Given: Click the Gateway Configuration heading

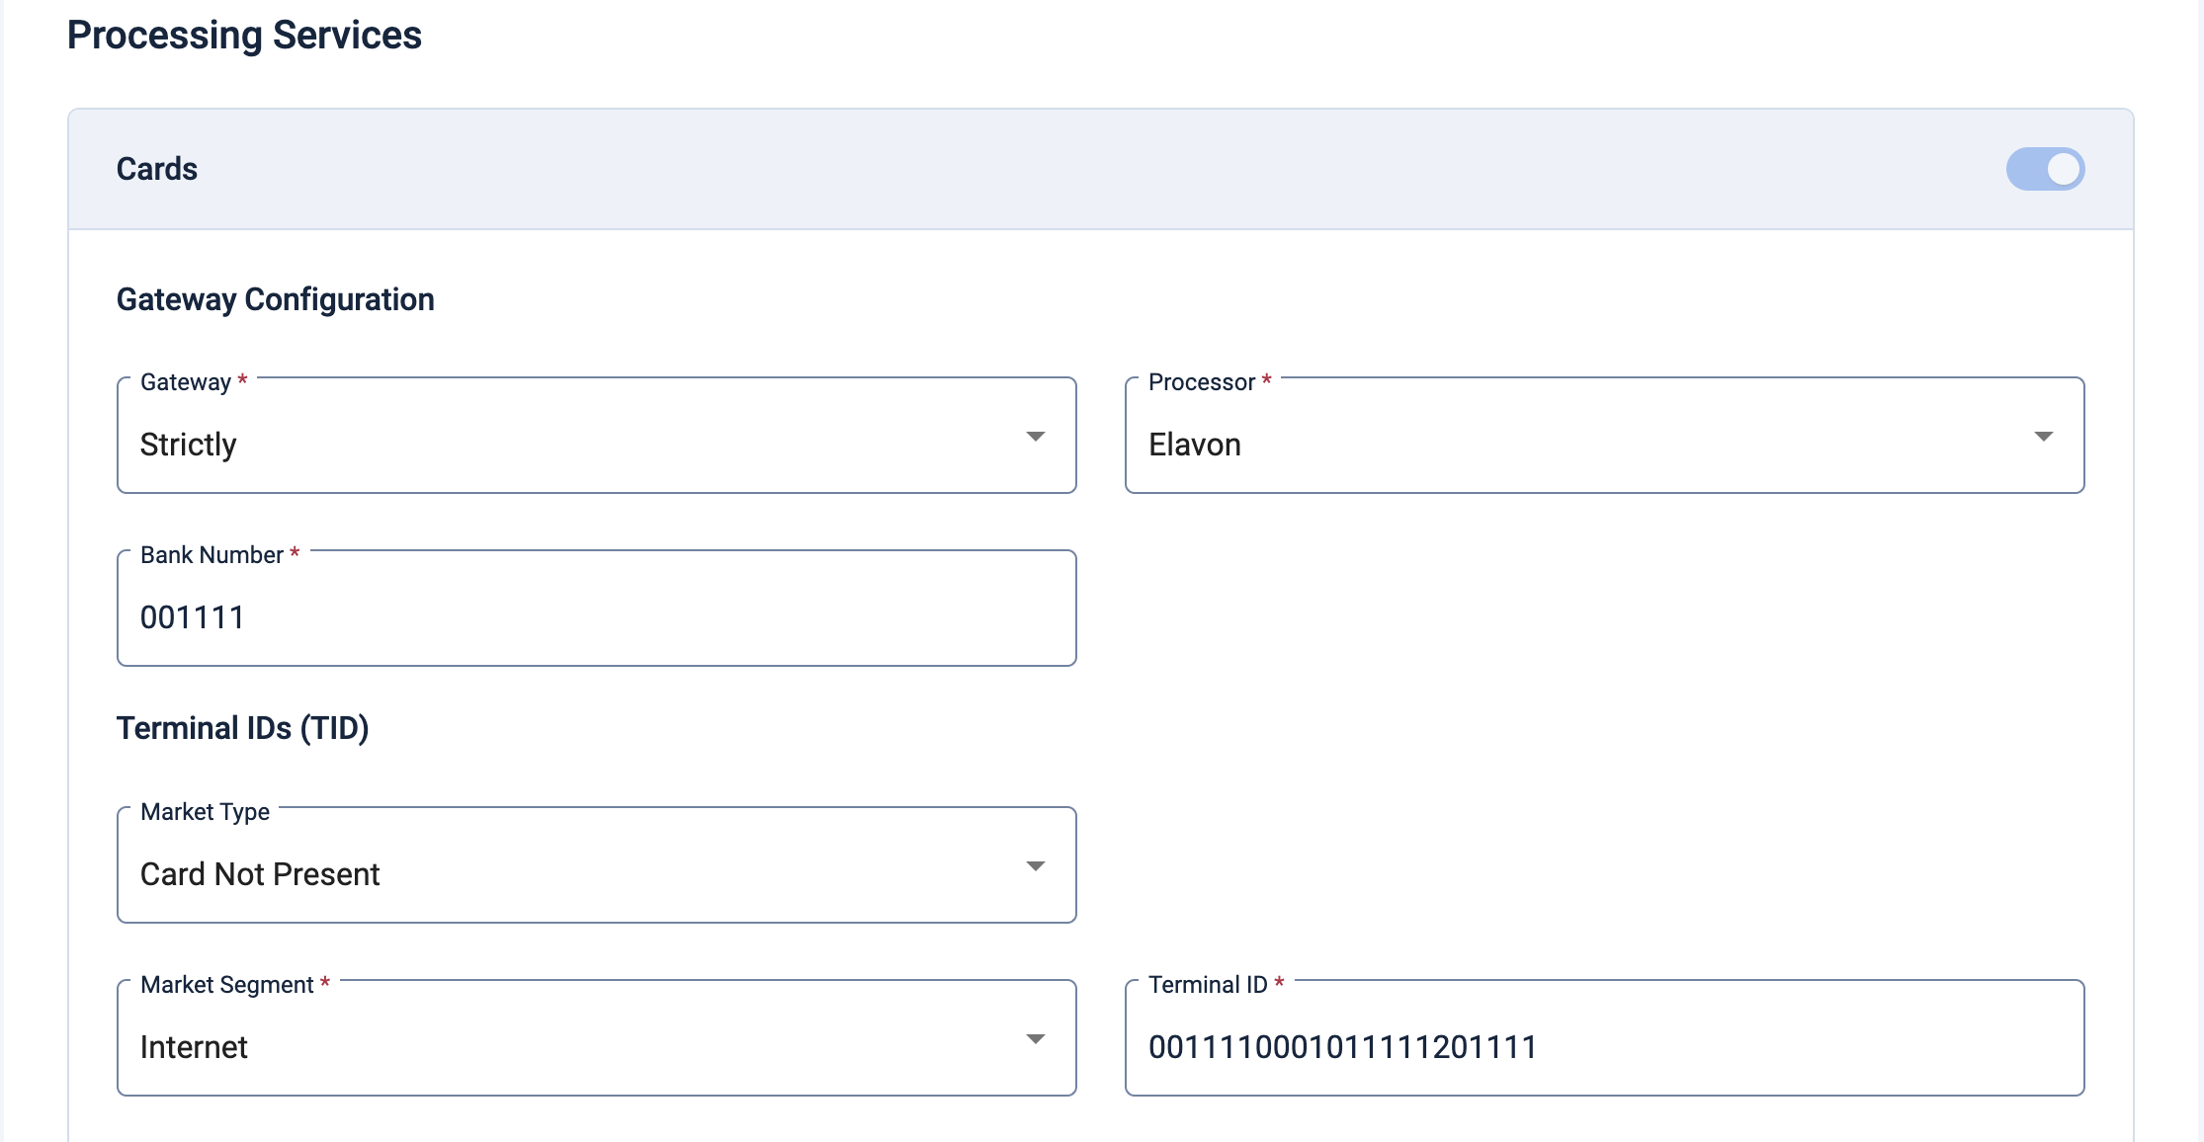Looking at the screenshot, I should 275,299.
